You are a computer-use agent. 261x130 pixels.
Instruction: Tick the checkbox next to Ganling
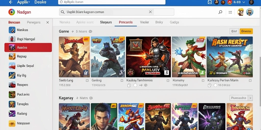pyautogui.click(x=122, y=80)
